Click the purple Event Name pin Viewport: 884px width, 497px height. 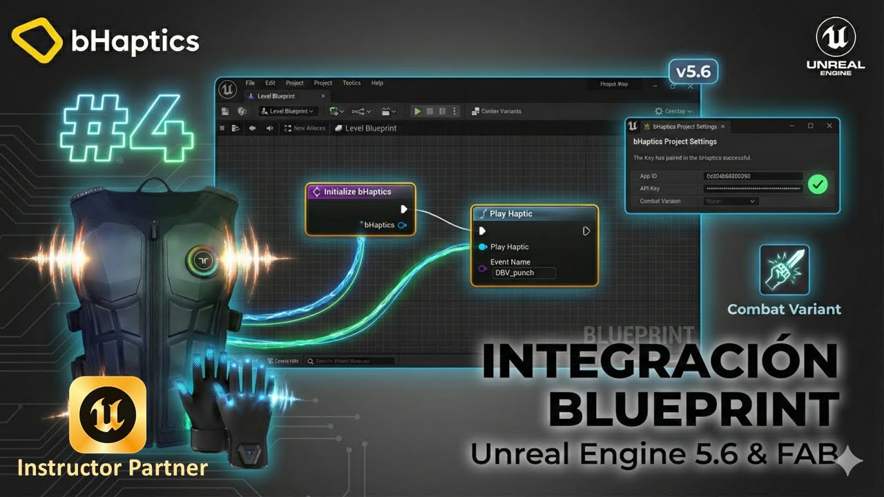[483, 268]
